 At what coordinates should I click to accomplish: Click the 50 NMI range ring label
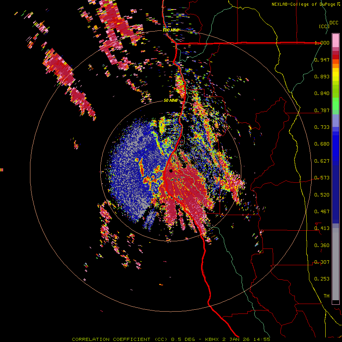pyautogui.click(x=170, y=100)
